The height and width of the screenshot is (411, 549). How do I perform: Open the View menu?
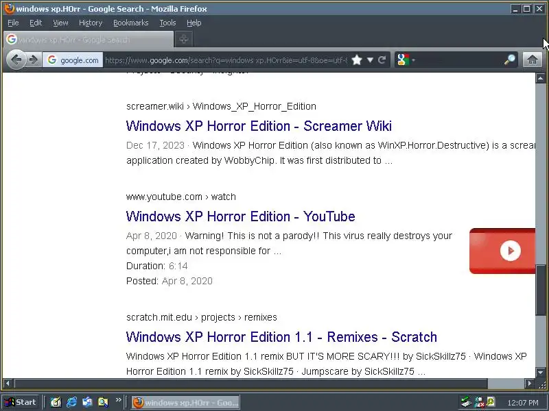60,23
